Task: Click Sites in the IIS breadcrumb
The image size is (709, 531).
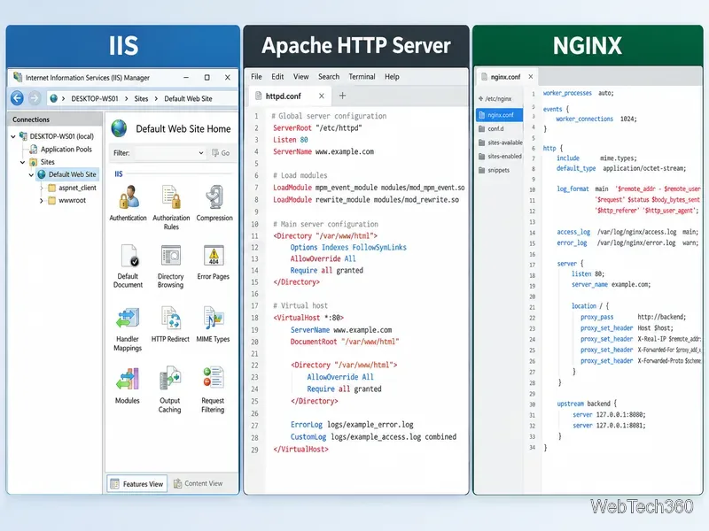Action: click(141, 98)
